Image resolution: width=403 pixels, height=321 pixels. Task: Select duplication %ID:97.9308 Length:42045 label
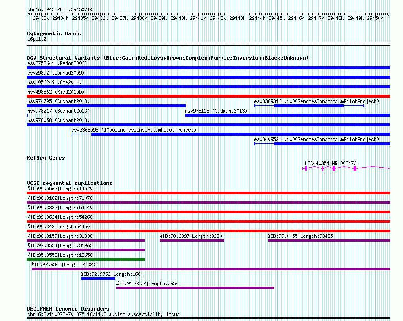[64, 264]
